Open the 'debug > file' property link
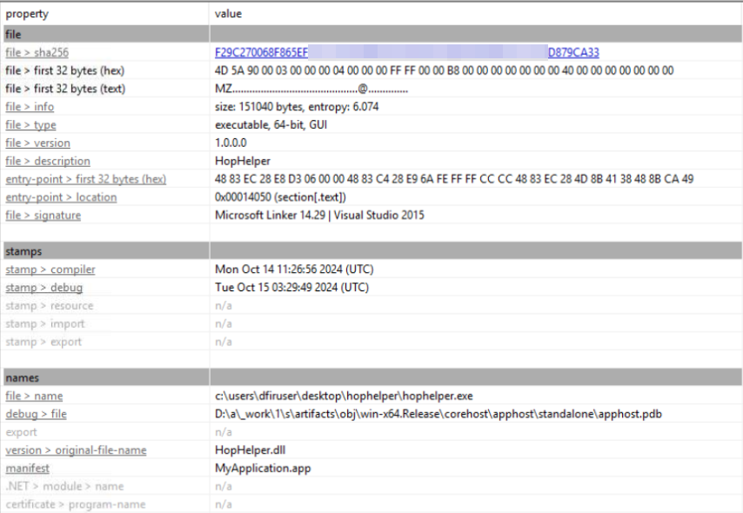The height and width of the screenshot is (513, 743). click(36, 414)
